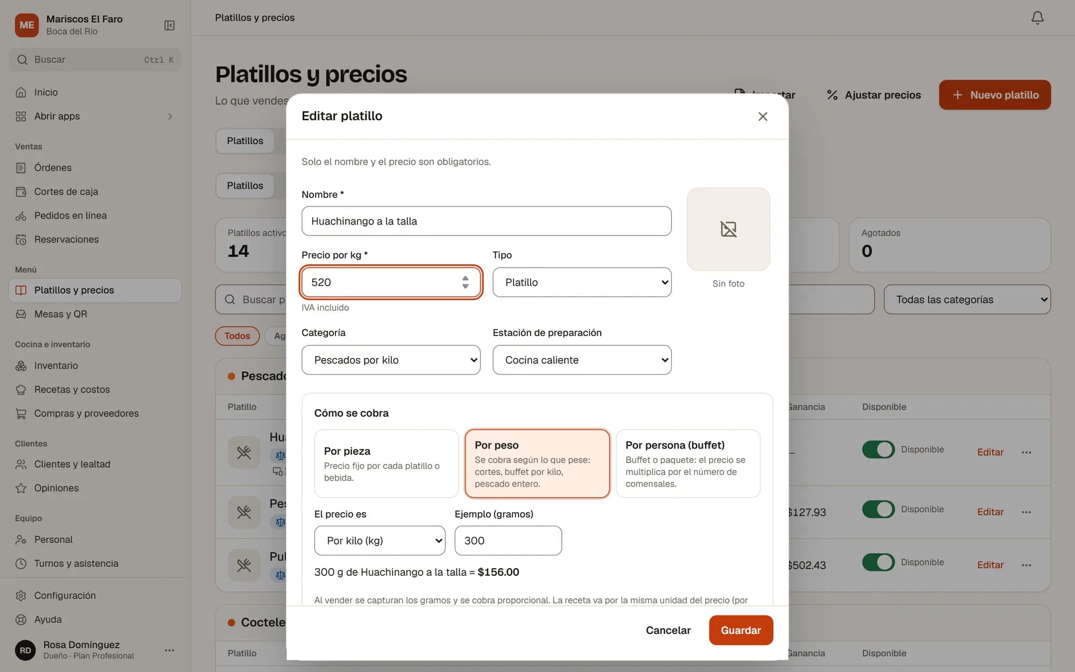This screenshot has height=672, width=1075.
Task: Open notifications bell
Action: coord(1037,18)
